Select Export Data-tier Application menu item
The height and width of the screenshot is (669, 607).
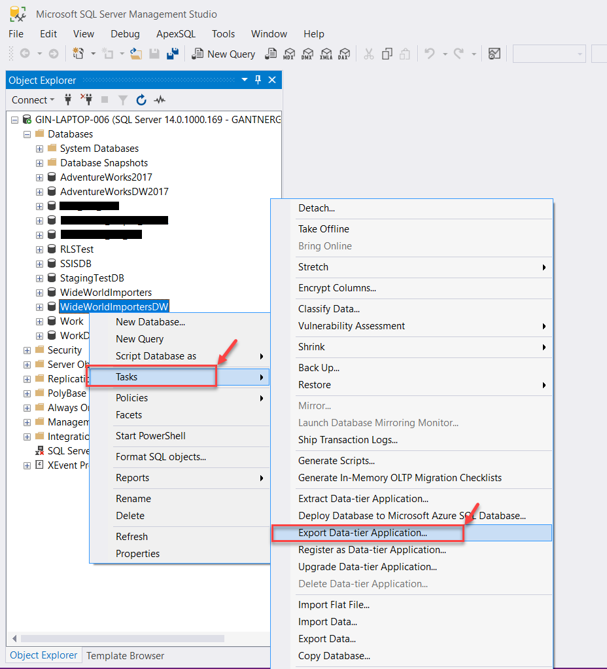pos(362,533)
